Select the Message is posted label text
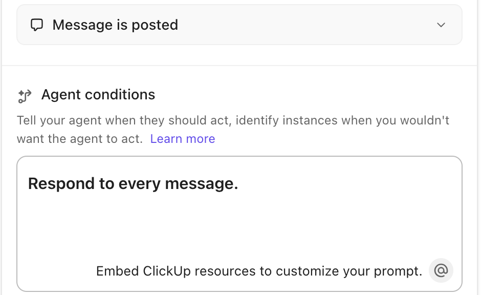 pos(115,25)
